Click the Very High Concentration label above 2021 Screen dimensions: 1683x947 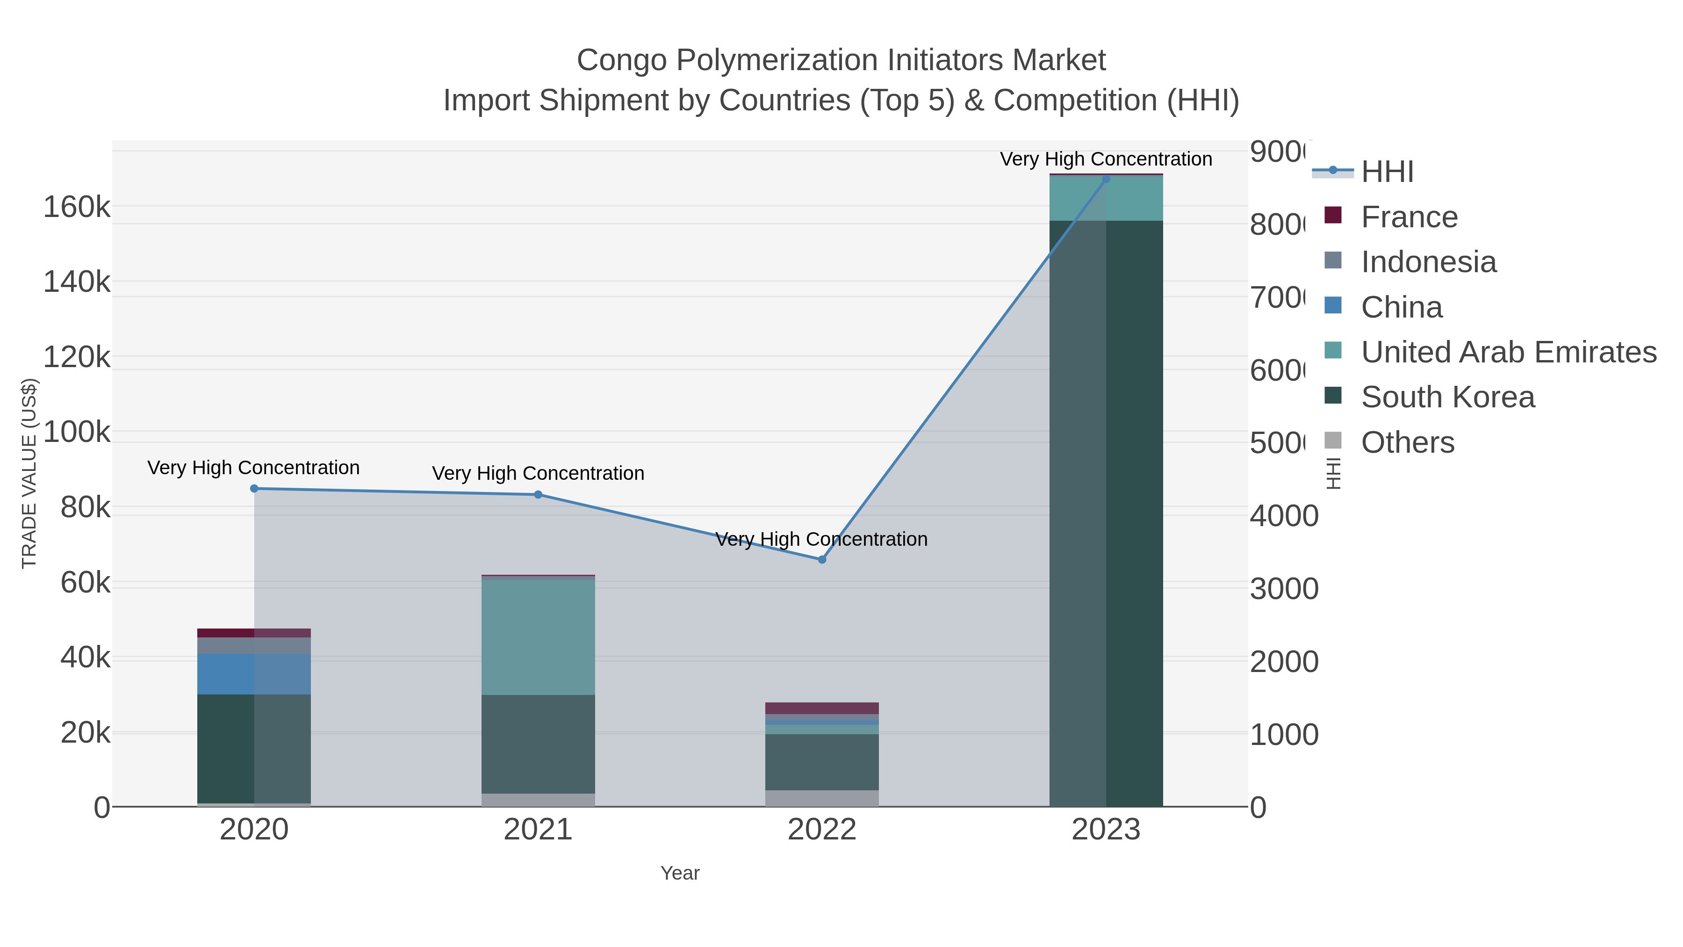tap(539, 473)
